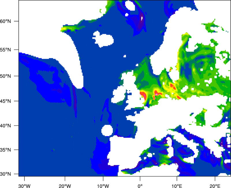Screen dimensions: 231x188
Task: Click the 20°W longitude label
Action: (x=65, y=186)
